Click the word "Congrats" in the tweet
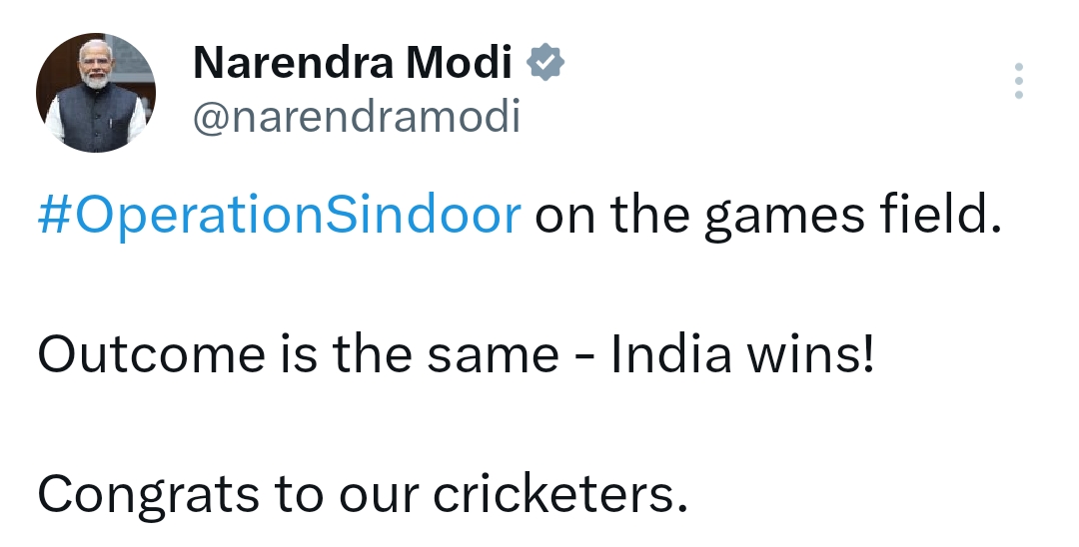 point(144,494)
